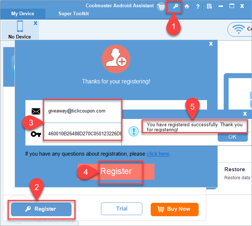
Task: Click the exclamation info icon in popup
Action: click(134, 131)
